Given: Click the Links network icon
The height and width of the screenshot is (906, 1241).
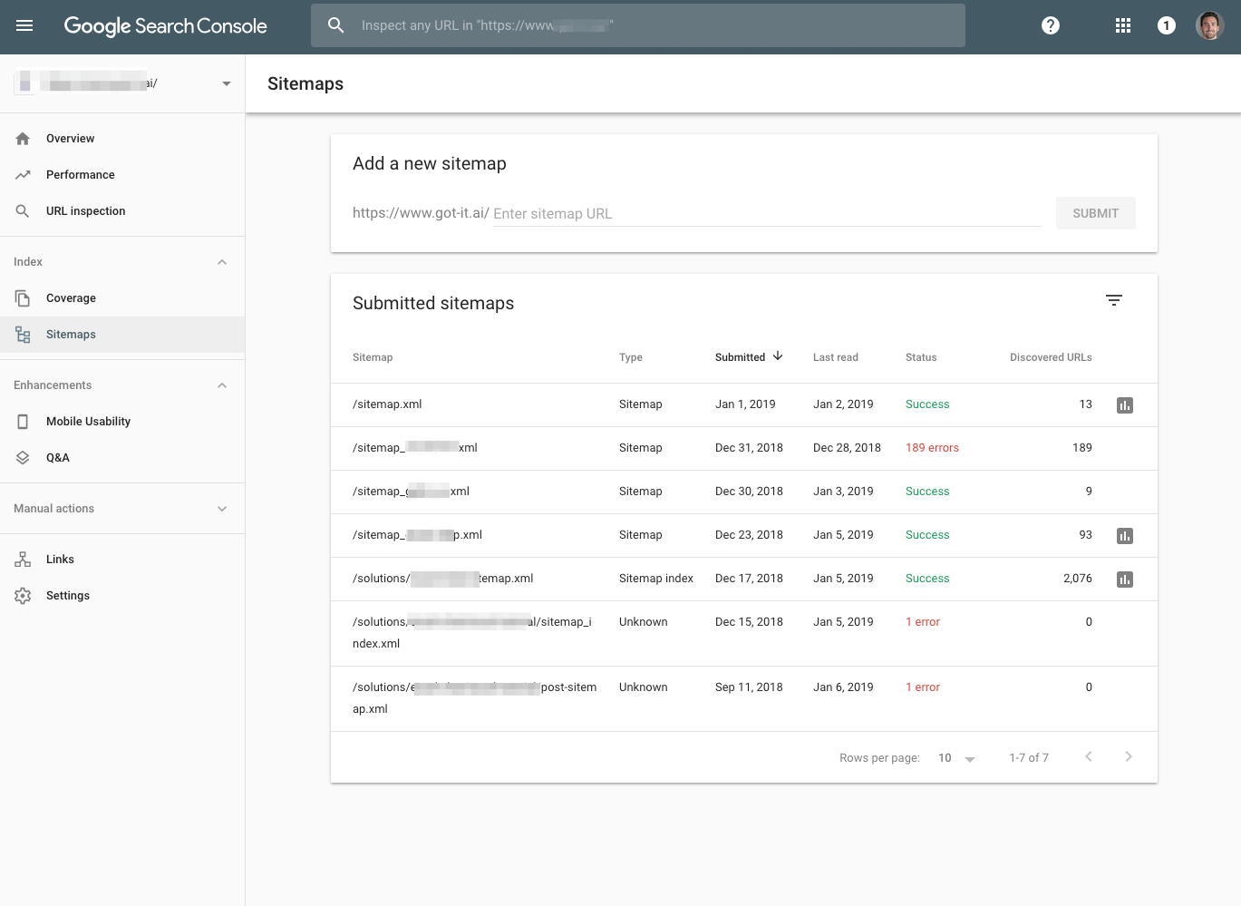Looking at the screenshot, I should coord(23,560).
